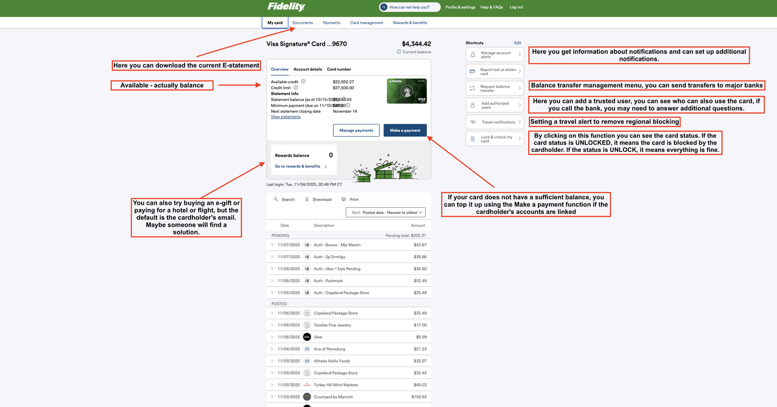Expand the Auth : Uber * Eats Pending row
This screenshot has height=407, width=777.
tap(272, 269)
